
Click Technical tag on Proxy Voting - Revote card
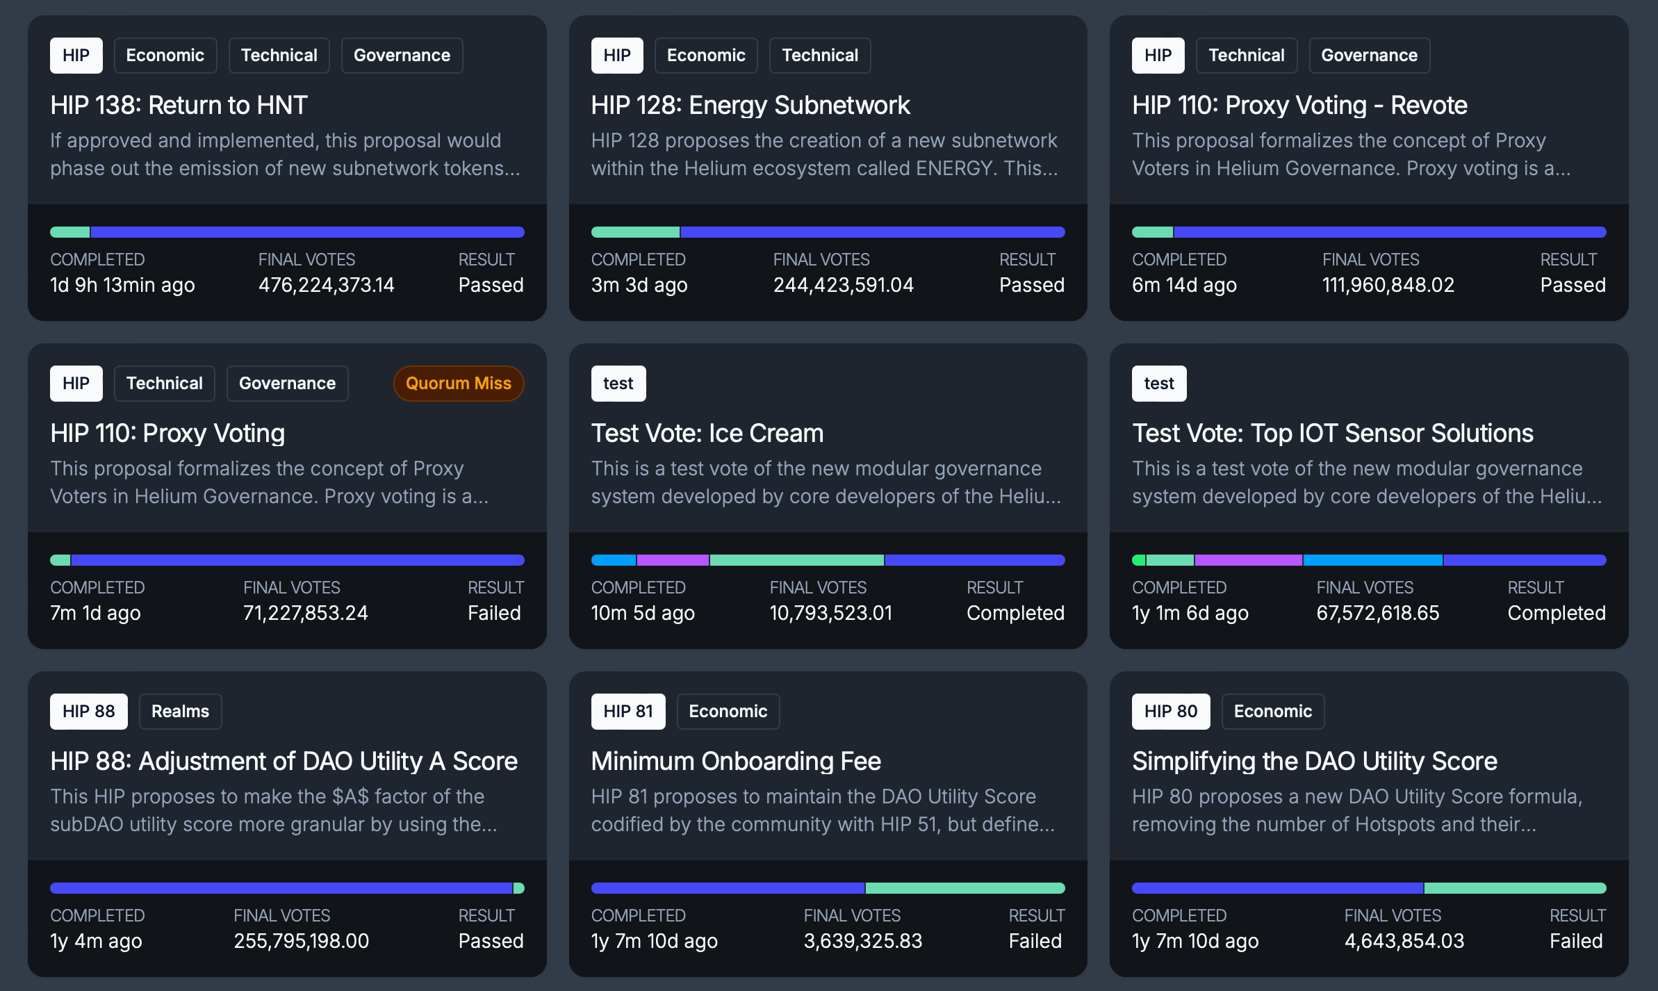pyautogui.click(x=1247, y=56)
